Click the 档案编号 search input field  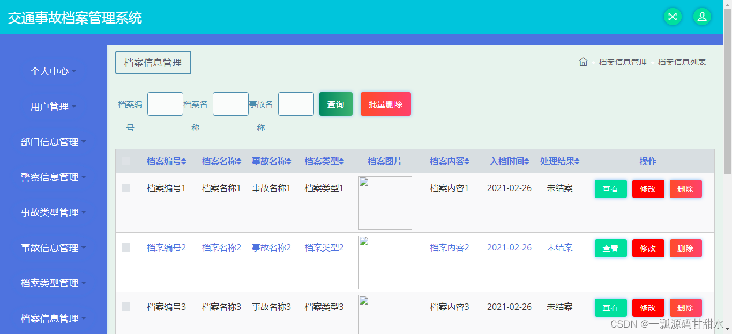click(165, 103)
